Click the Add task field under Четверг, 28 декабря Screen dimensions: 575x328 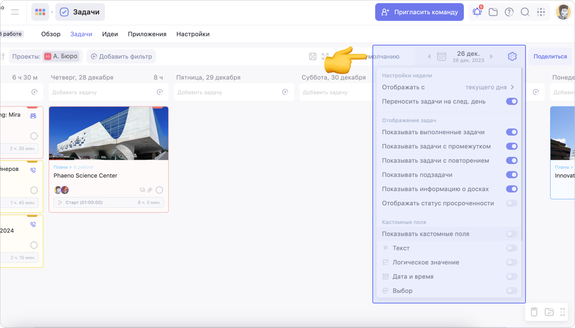click(x=108, y=92)
